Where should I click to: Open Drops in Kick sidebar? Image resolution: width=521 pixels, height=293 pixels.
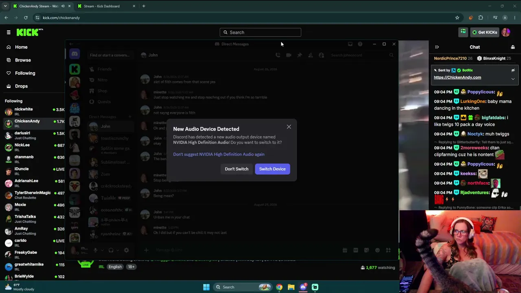pos(21,86)
